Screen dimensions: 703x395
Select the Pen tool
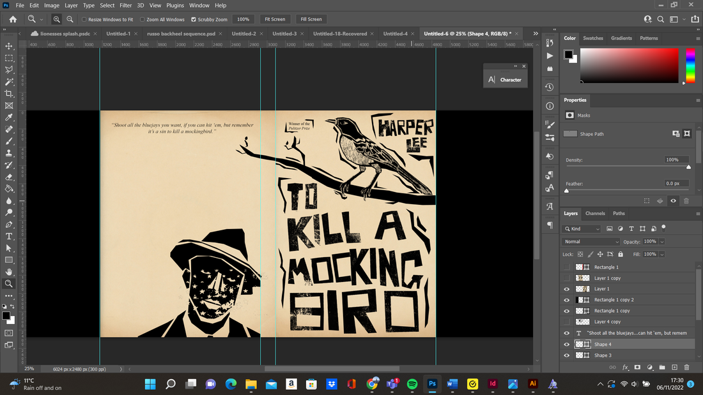click(9, 225)
